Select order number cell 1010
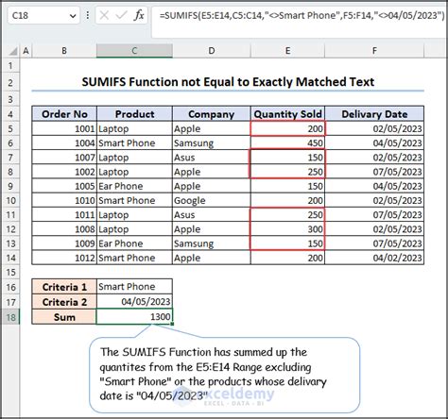Viewport: 448px width, 419px height. [64, 200]
